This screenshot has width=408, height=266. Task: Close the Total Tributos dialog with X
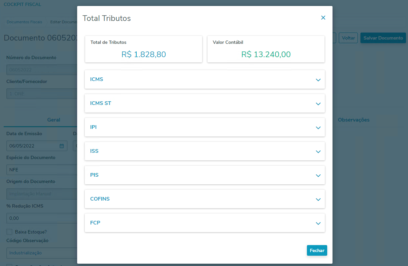pyautogui.click(x=323, y=18)
